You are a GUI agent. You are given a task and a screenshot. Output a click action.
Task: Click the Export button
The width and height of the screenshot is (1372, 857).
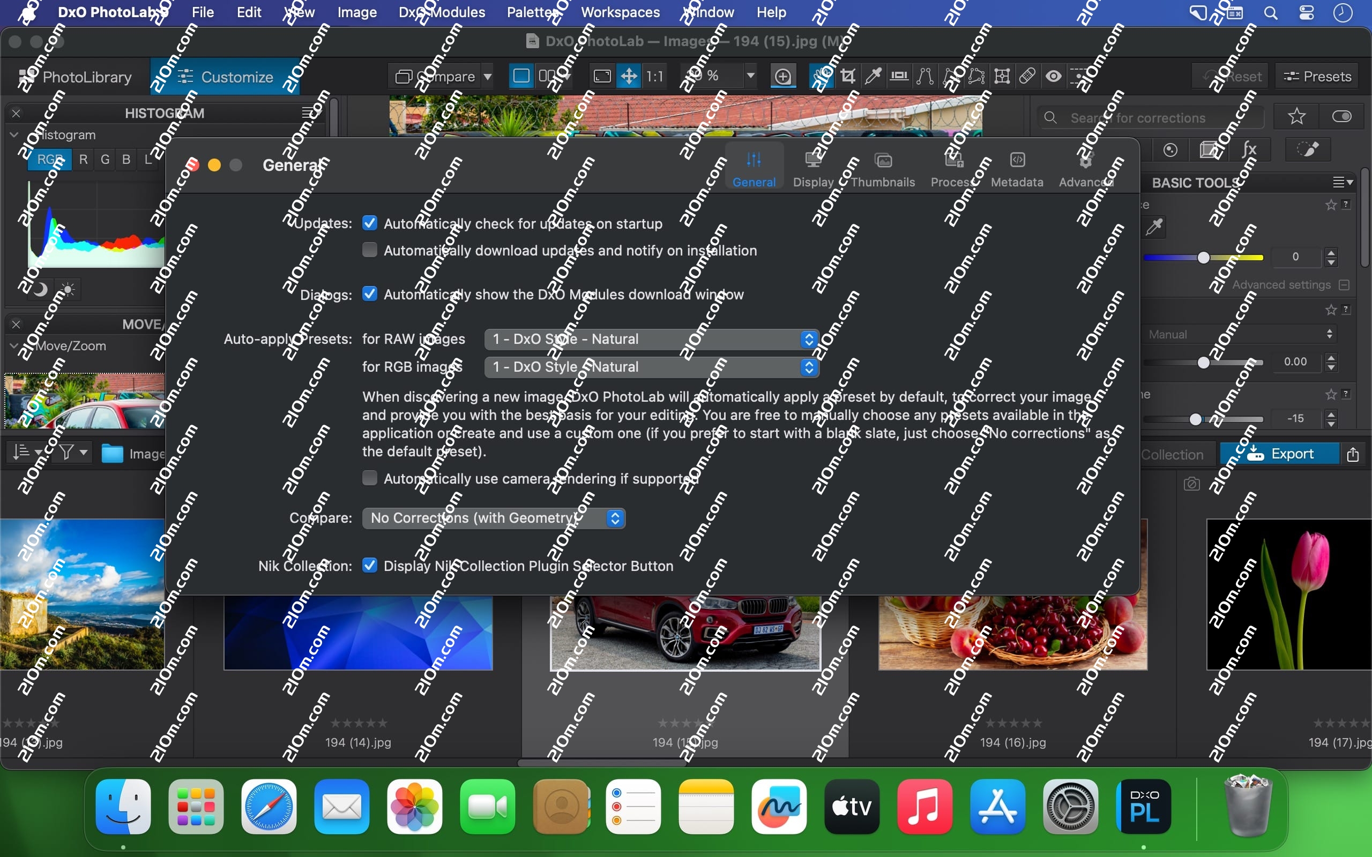tap(1280, 454)
